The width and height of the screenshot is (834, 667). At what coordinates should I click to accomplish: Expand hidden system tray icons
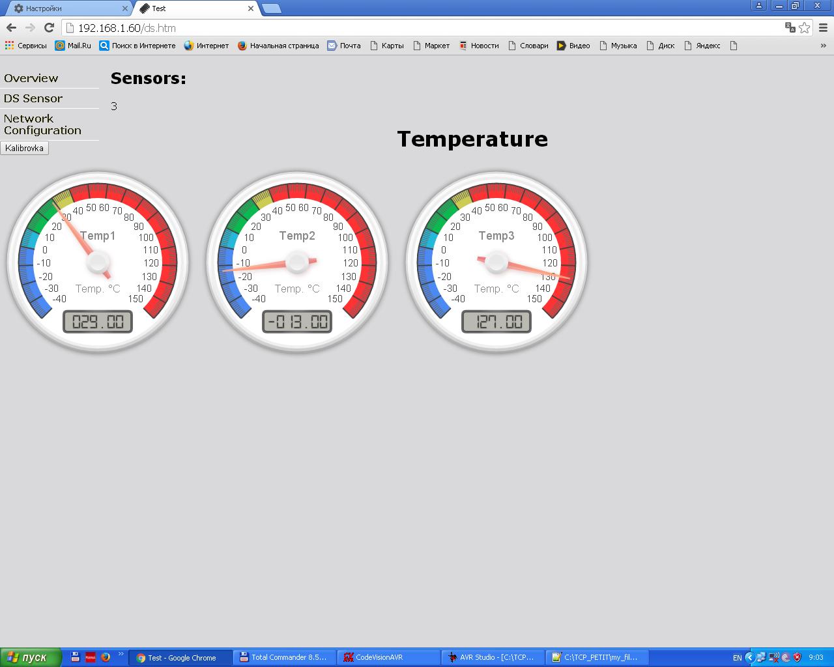tap(749, 658)
